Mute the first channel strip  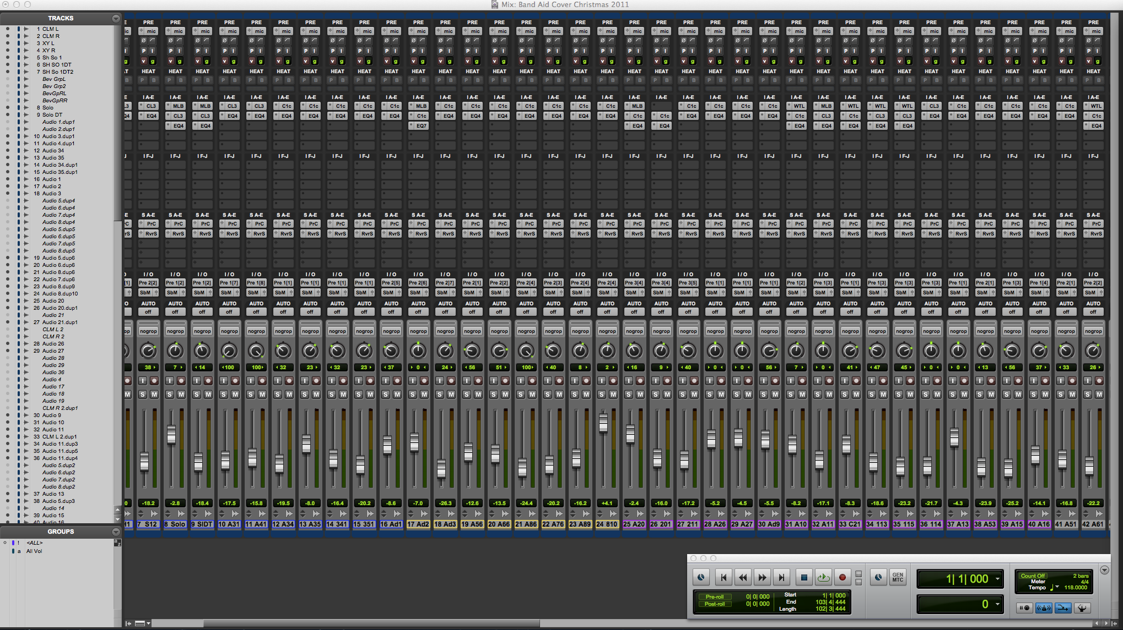(153, 395)
